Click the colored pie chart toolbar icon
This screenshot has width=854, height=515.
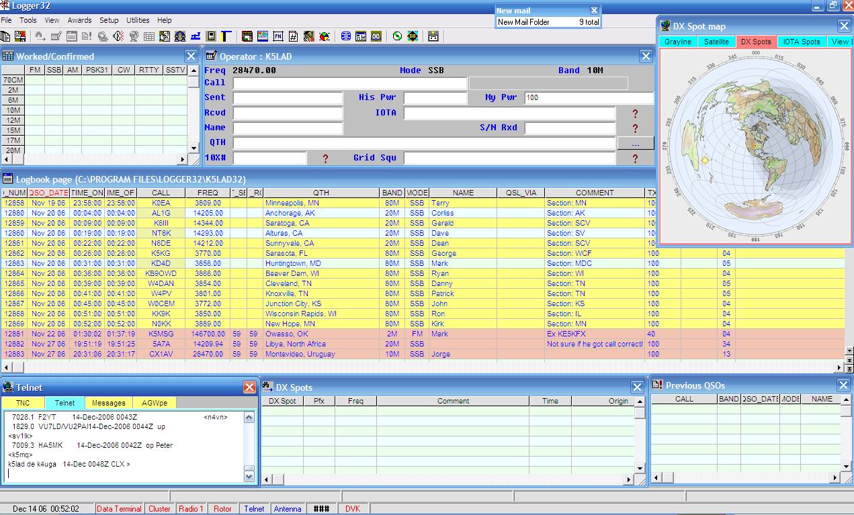click(x=324, y=36)
